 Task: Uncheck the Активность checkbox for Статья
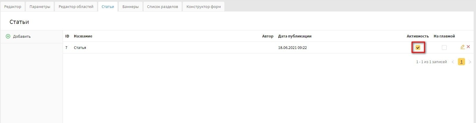point(418,47)
